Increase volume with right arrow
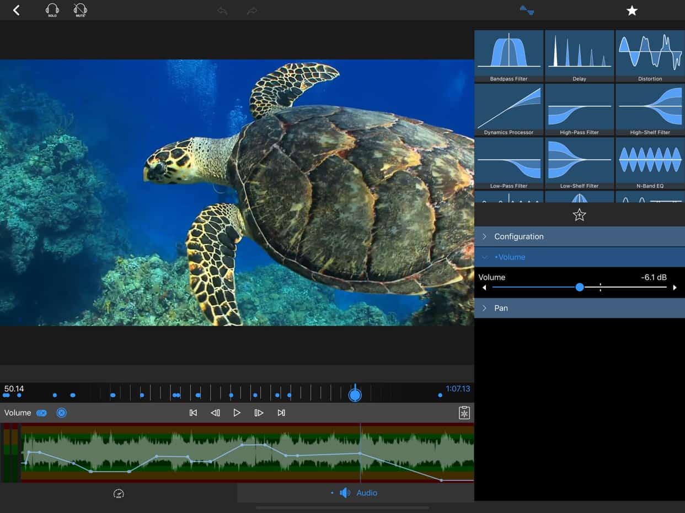 pyautogui.click(x=675, y=288)
